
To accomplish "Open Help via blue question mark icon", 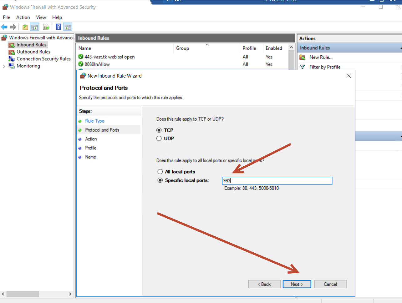I will pyautogui.click(x=58, y=27).
